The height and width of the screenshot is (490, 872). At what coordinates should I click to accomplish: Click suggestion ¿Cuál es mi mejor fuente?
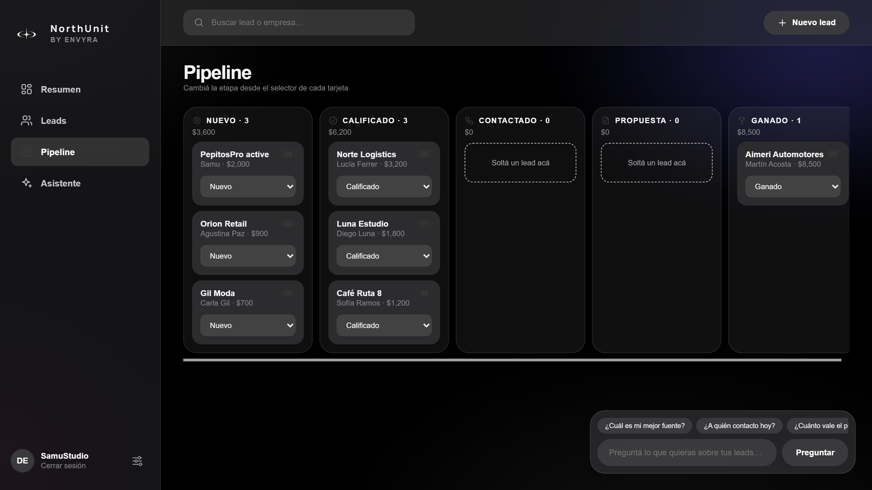[645, 426]
